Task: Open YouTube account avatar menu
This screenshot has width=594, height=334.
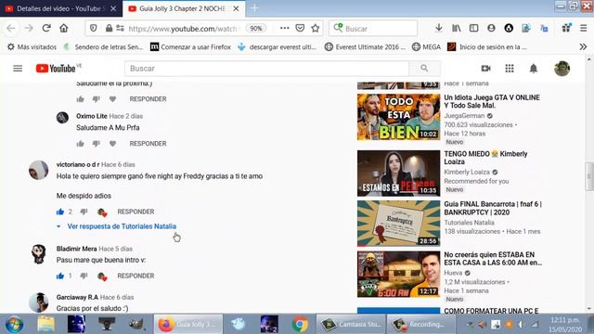Action: (562, 69)
